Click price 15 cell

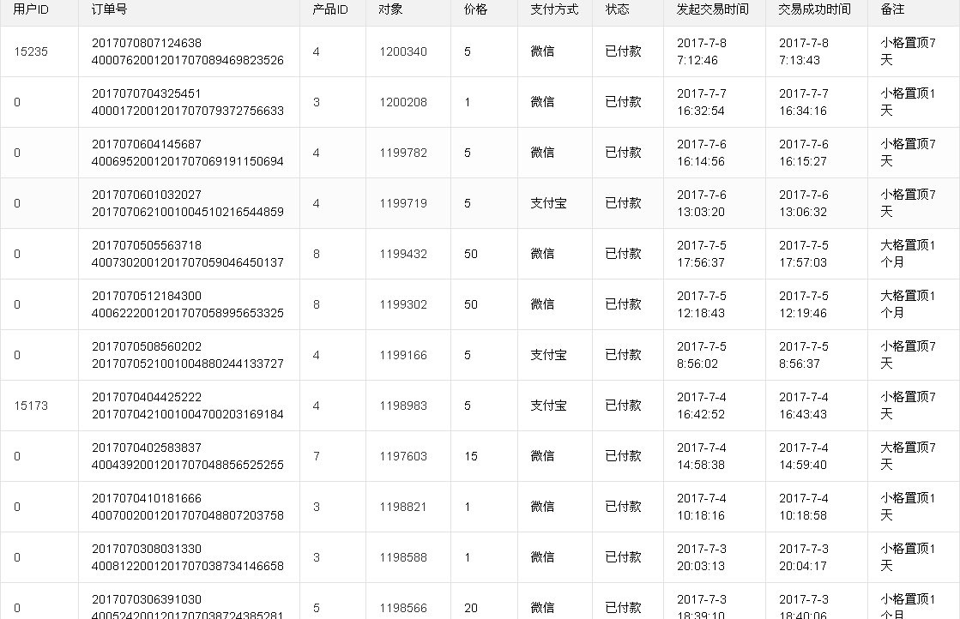(471, 456)
